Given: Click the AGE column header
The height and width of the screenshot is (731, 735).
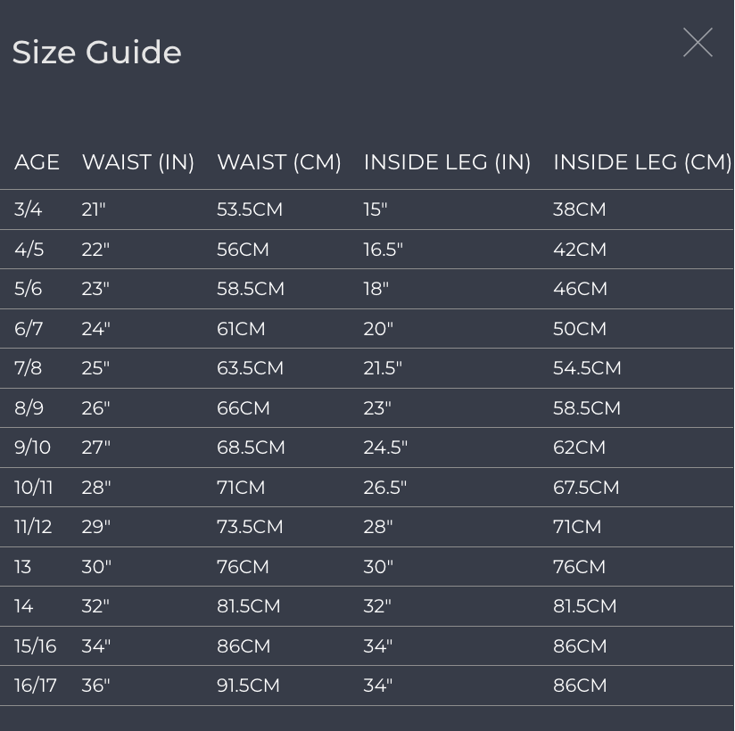Looking at the screenshot, I should tap(37, 162).
